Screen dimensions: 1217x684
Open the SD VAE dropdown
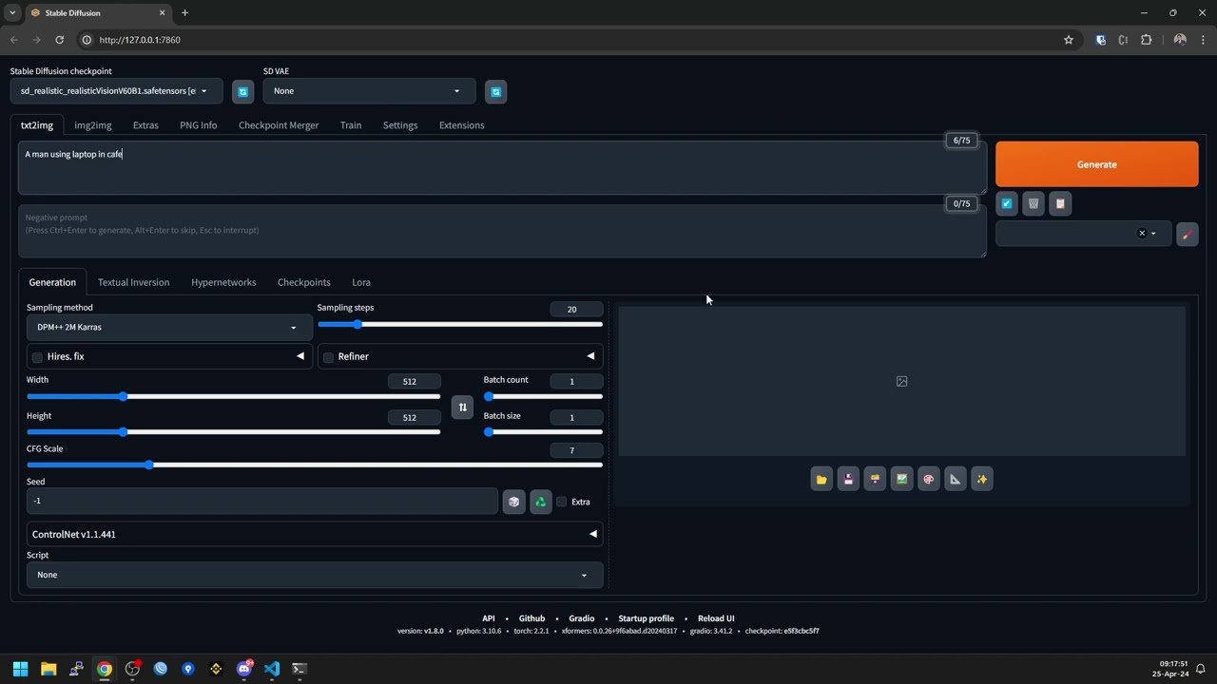tap(369, 91)
